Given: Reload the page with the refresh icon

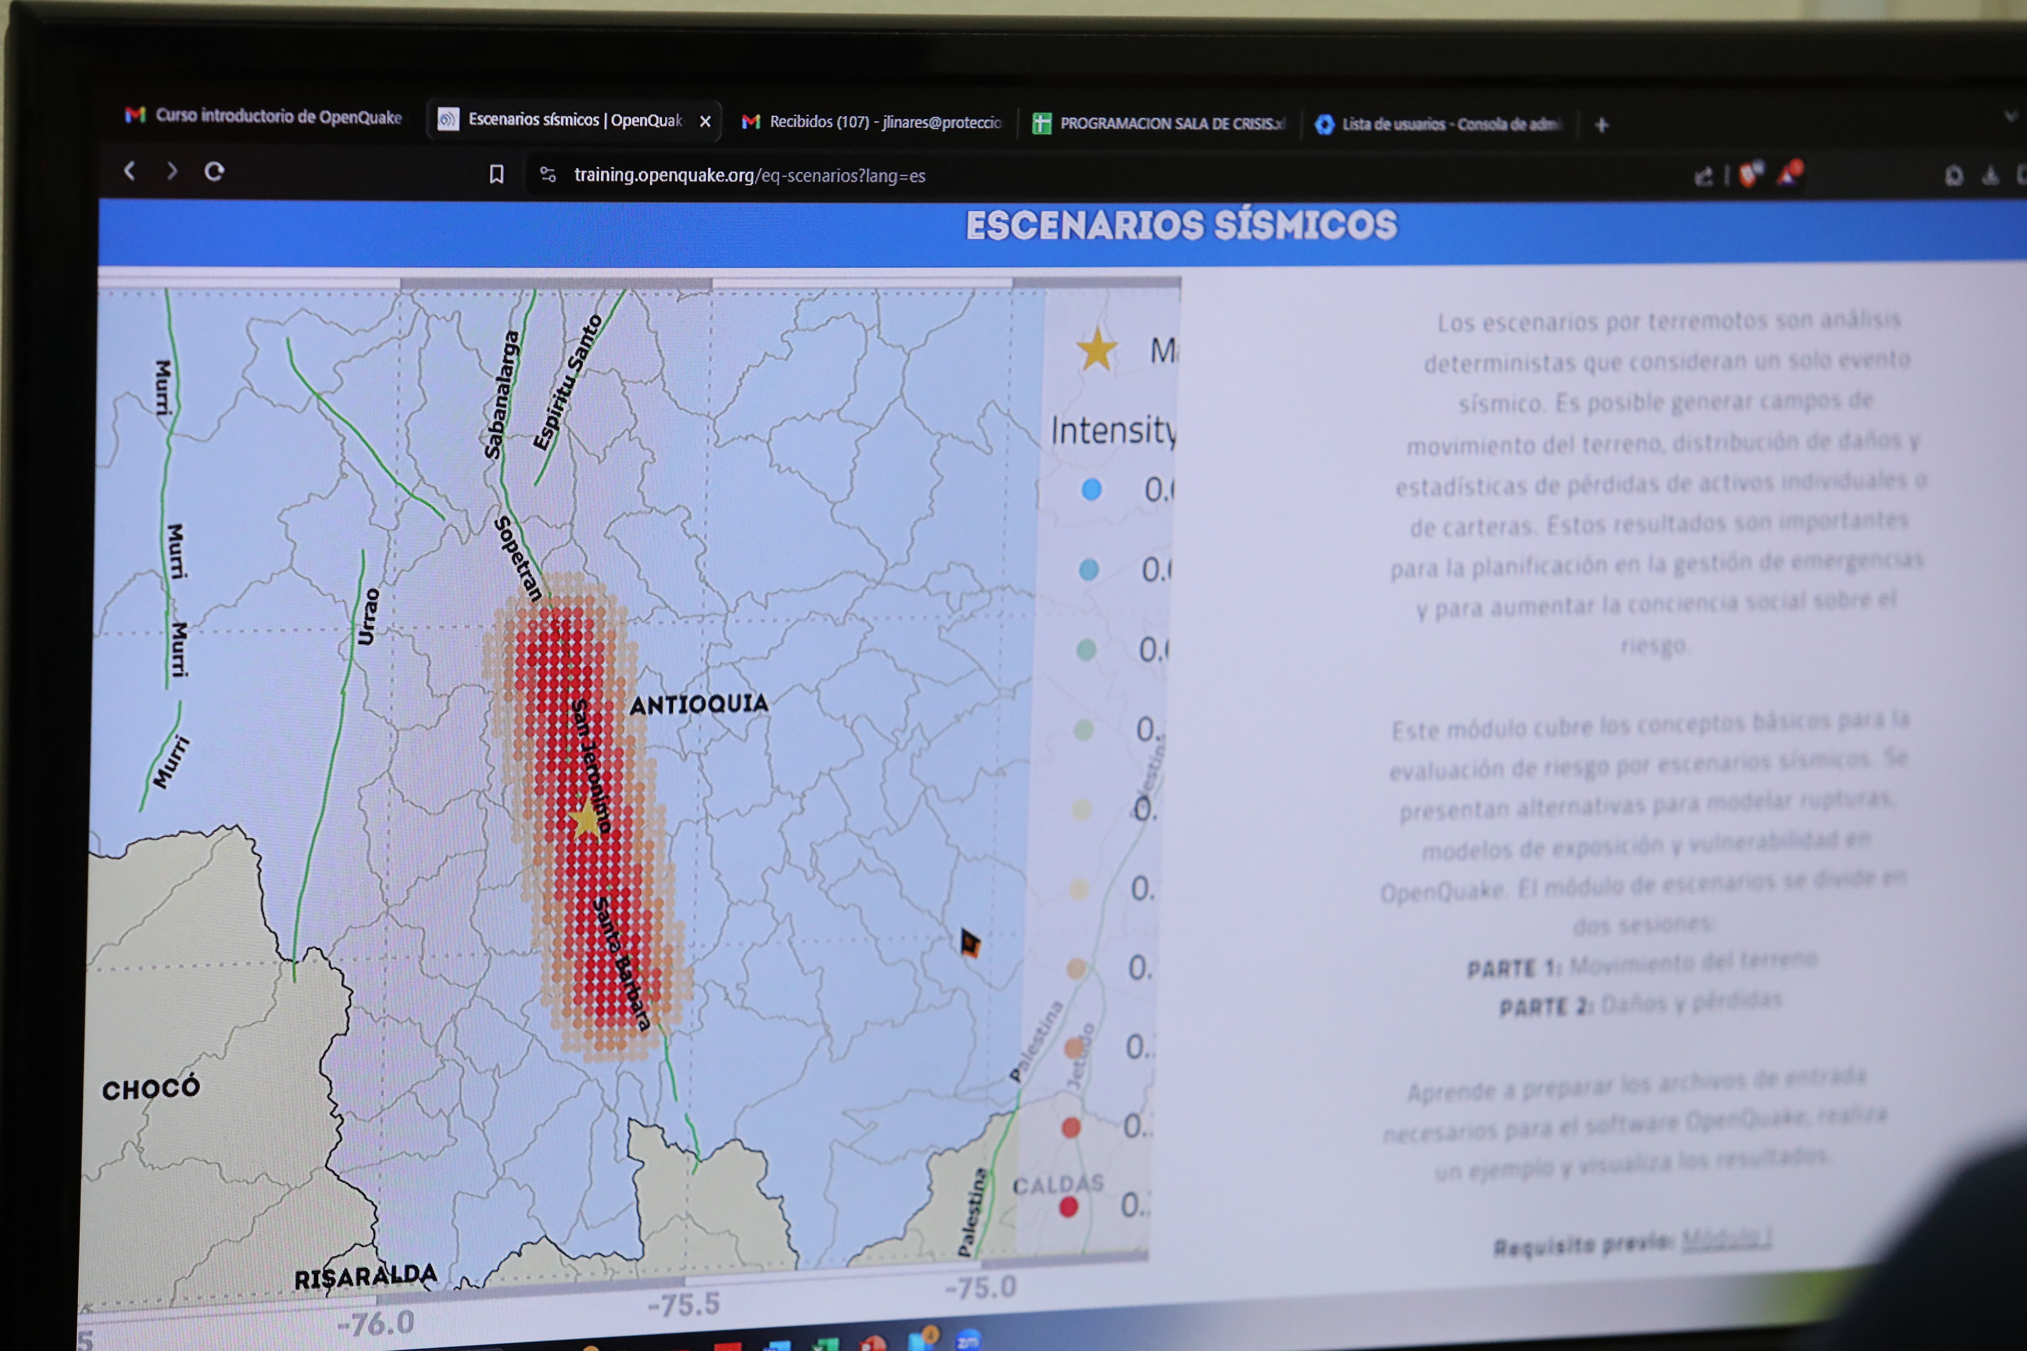Looking at the screenshot, I should click(215, 172).
